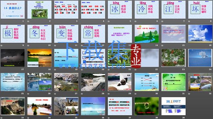
Task: Select slide 14 with green trees and river
Action: click(x=147, y=34)
